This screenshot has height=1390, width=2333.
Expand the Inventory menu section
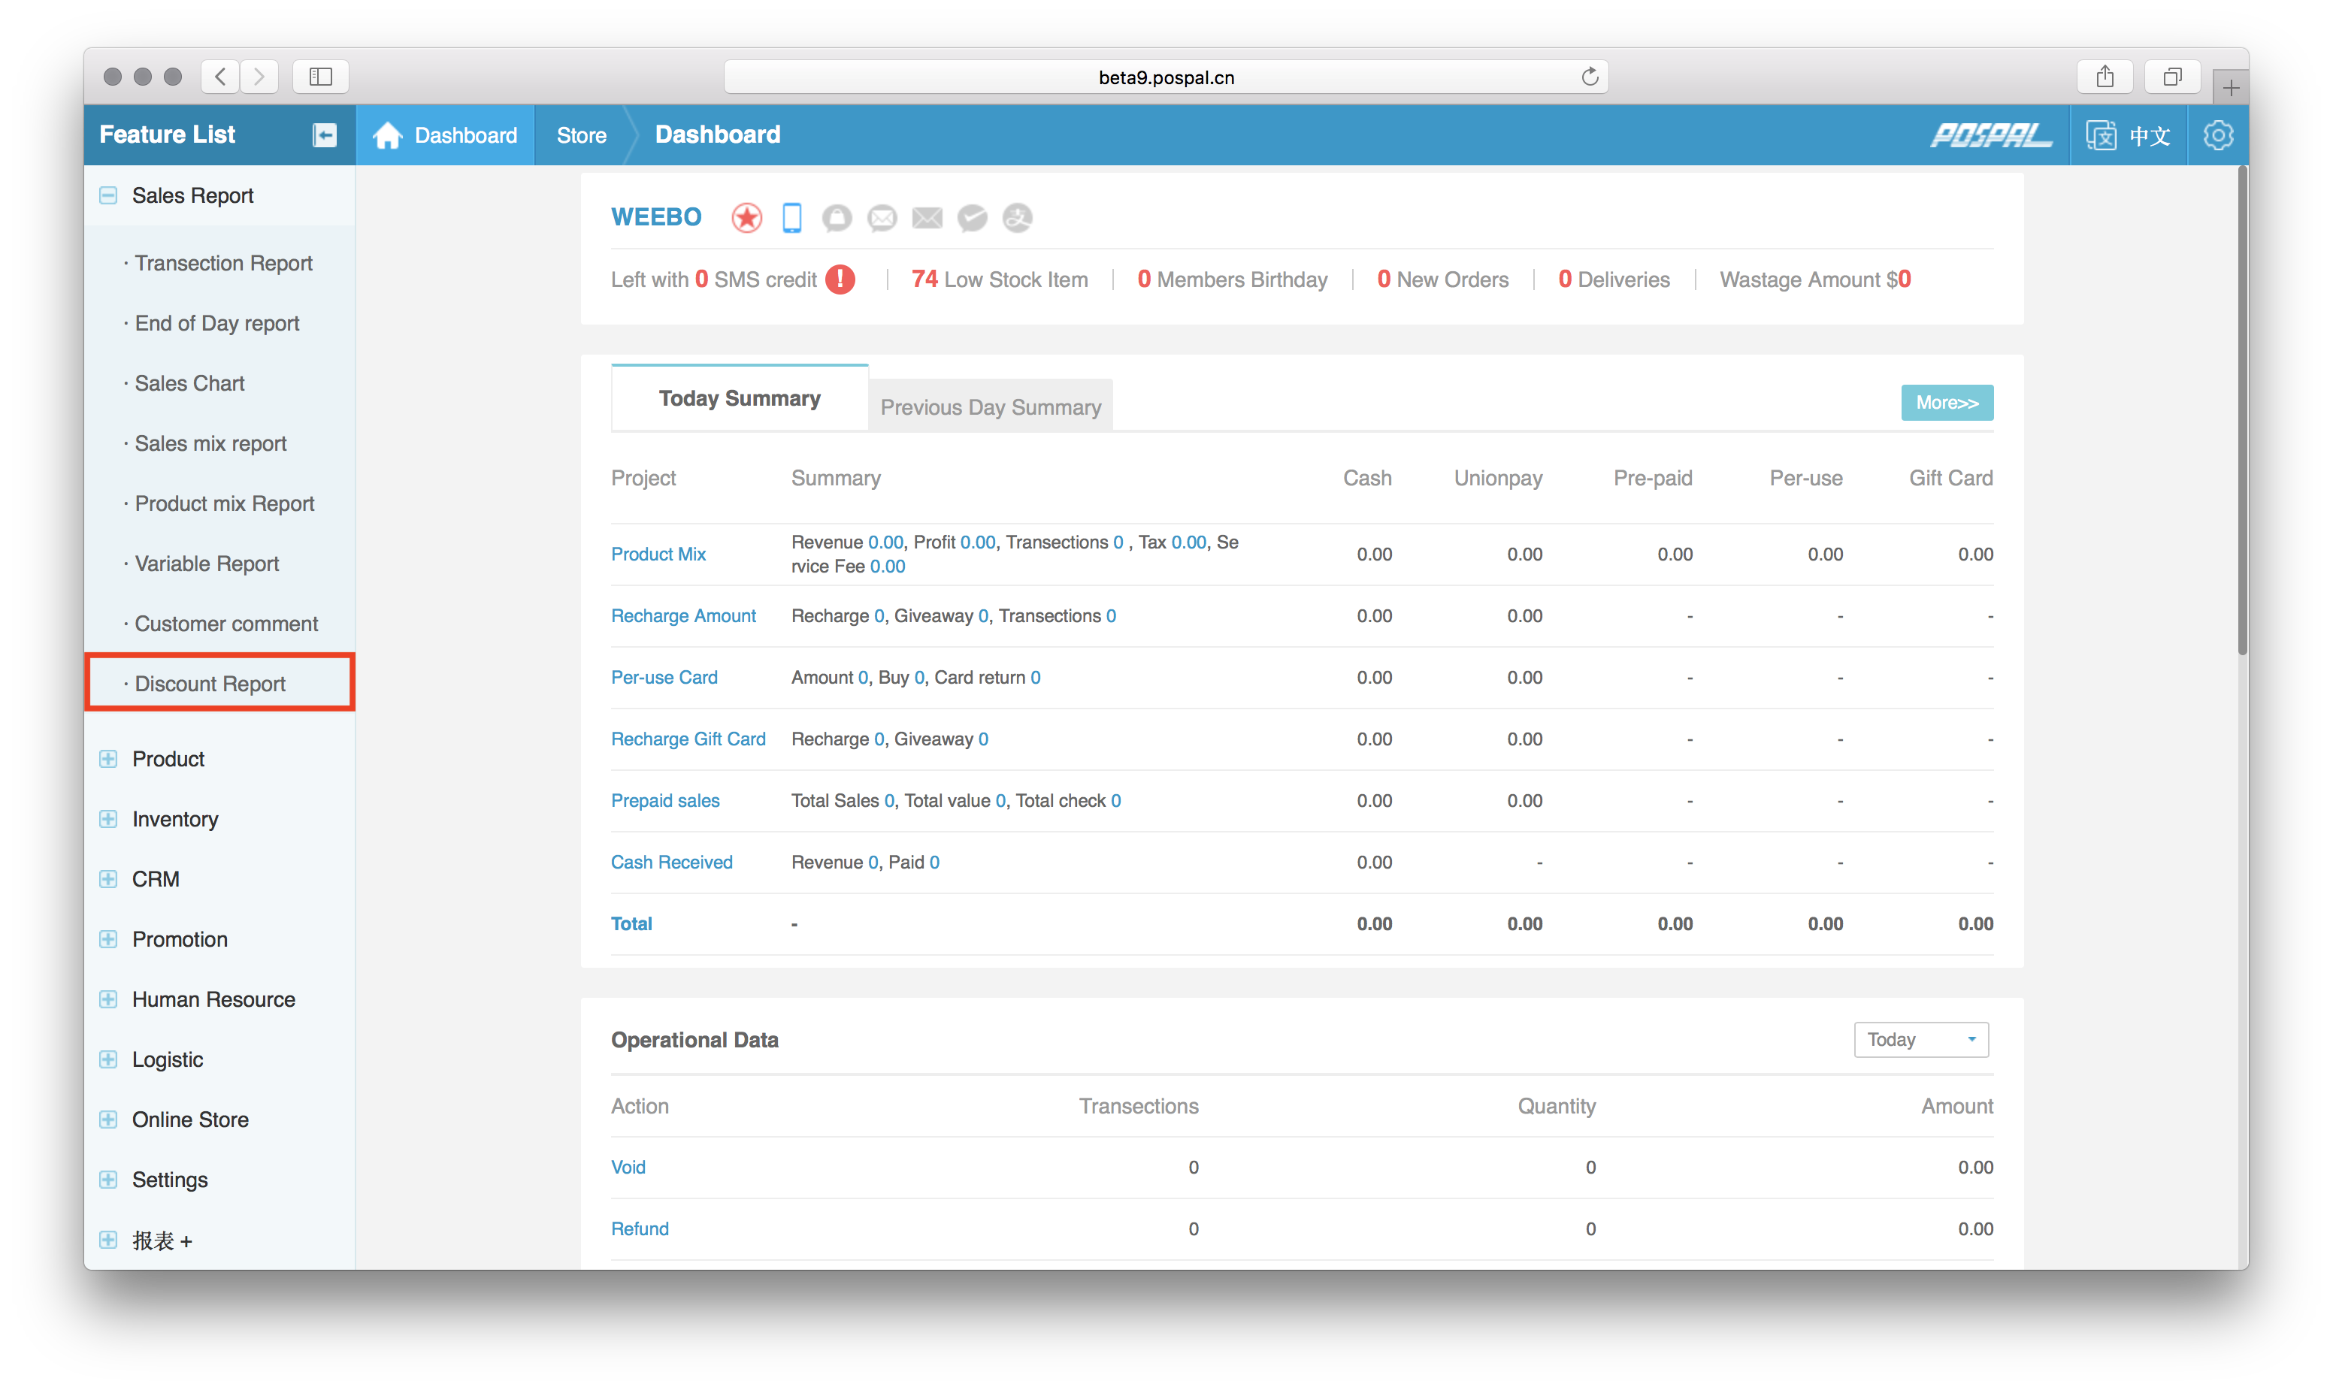(109, 819)
